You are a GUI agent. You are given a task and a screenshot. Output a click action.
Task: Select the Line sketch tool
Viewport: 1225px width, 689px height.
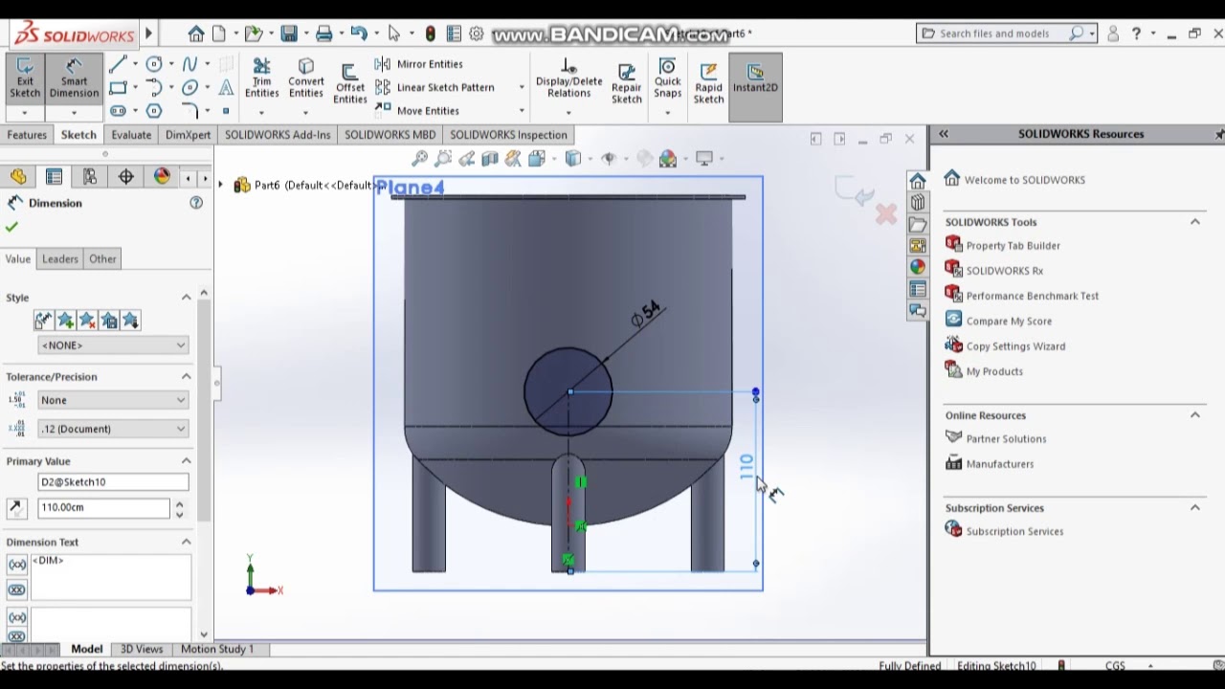(x=118, y=64)
